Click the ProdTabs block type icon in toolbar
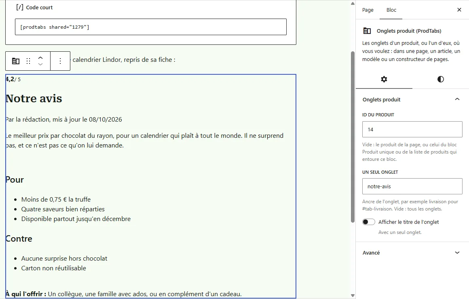This screenshot has height=299, width=469. (15, 61)
